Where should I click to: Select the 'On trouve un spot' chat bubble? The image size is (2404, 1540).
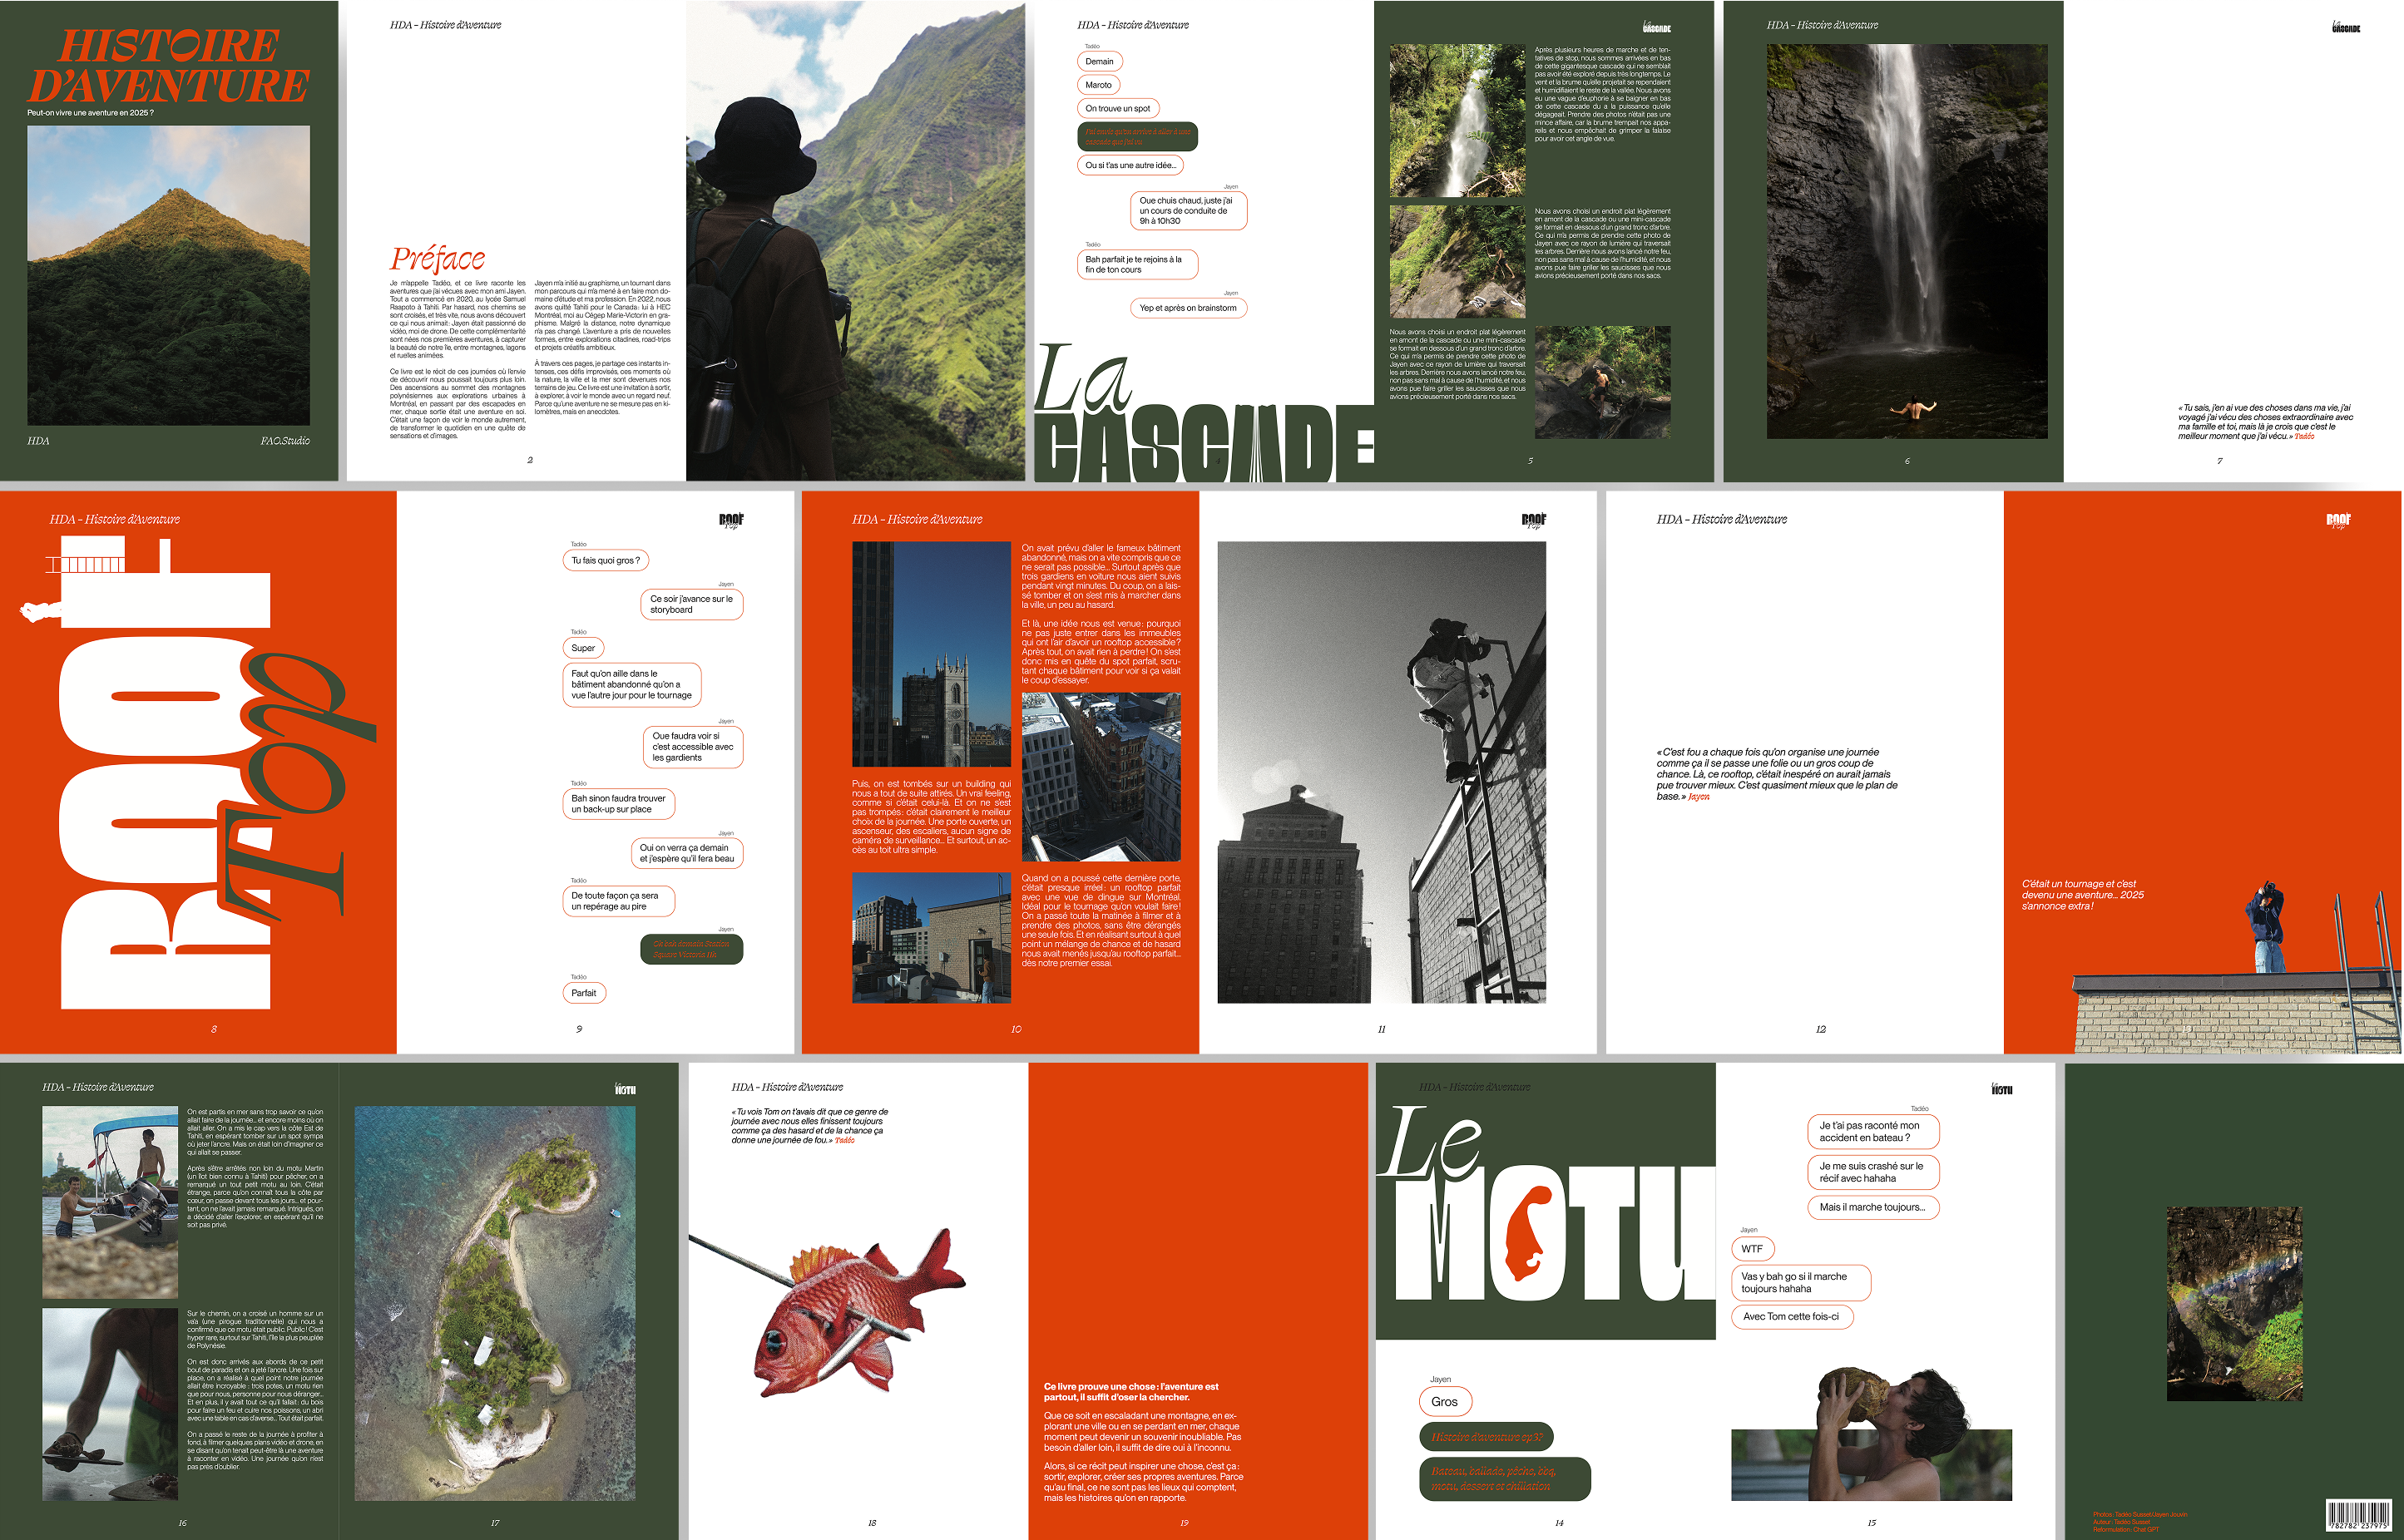pyautogui.click(x=1117, y=108)
